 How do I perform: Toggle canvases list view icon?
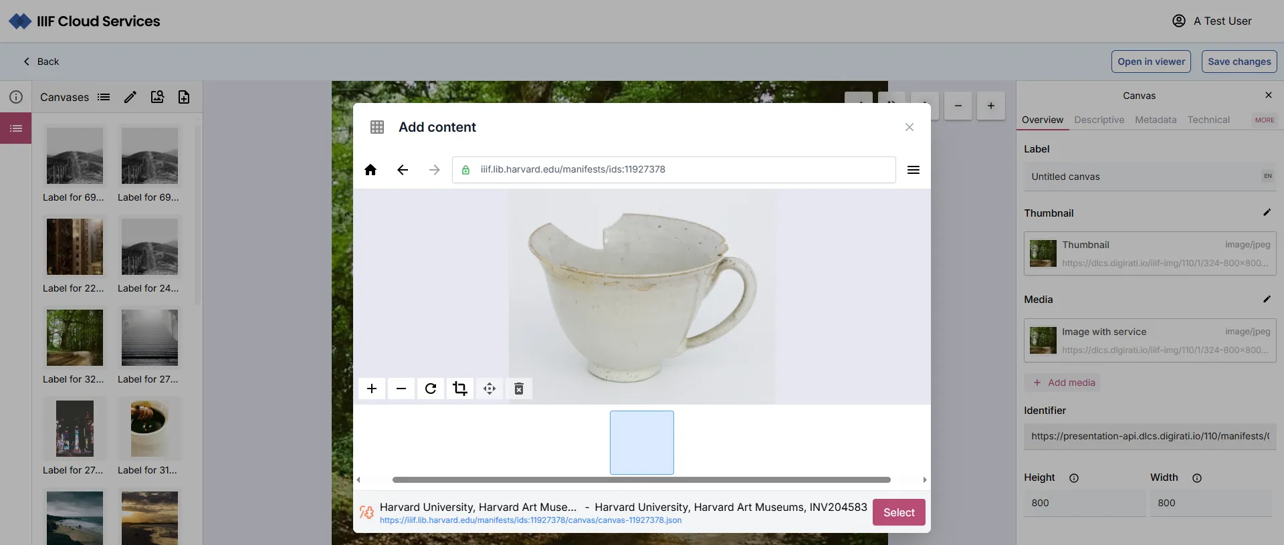click(x=104, y=97)
